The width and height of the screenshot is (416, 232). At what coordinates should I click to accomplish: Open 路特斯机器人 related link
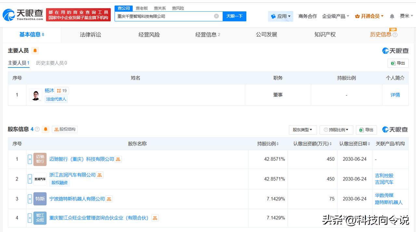point(389,202)
